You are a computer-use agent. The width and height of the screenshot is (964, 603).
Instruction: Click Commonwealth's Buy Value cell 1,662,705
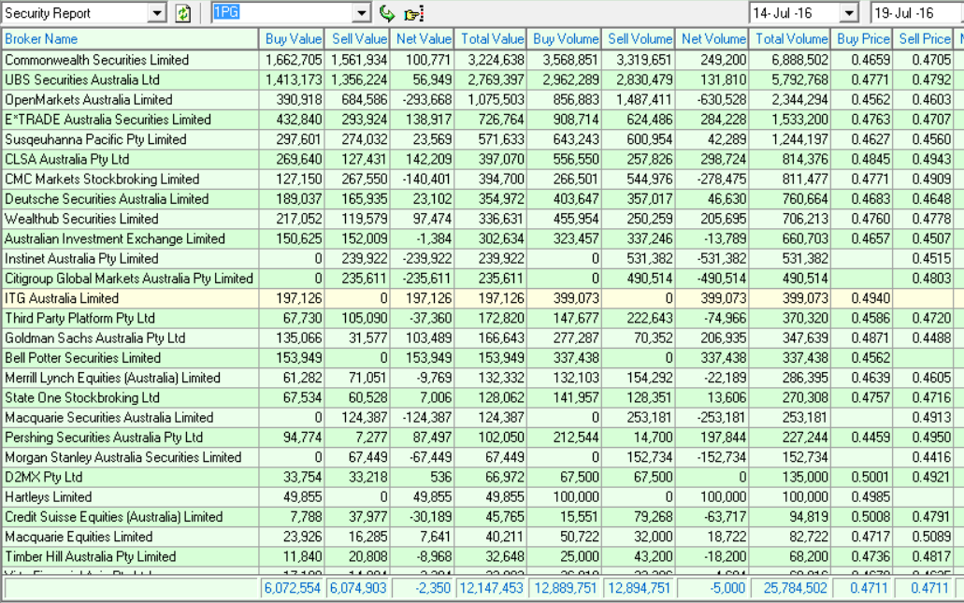coord(294,60)
